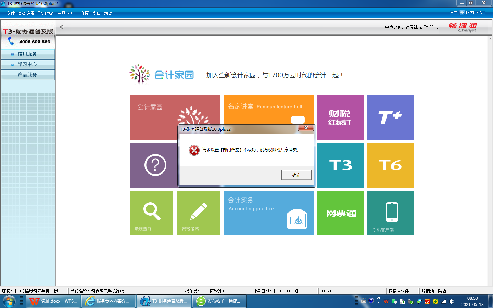
Task: Open the T+ product tile
Action: [391, 117]
